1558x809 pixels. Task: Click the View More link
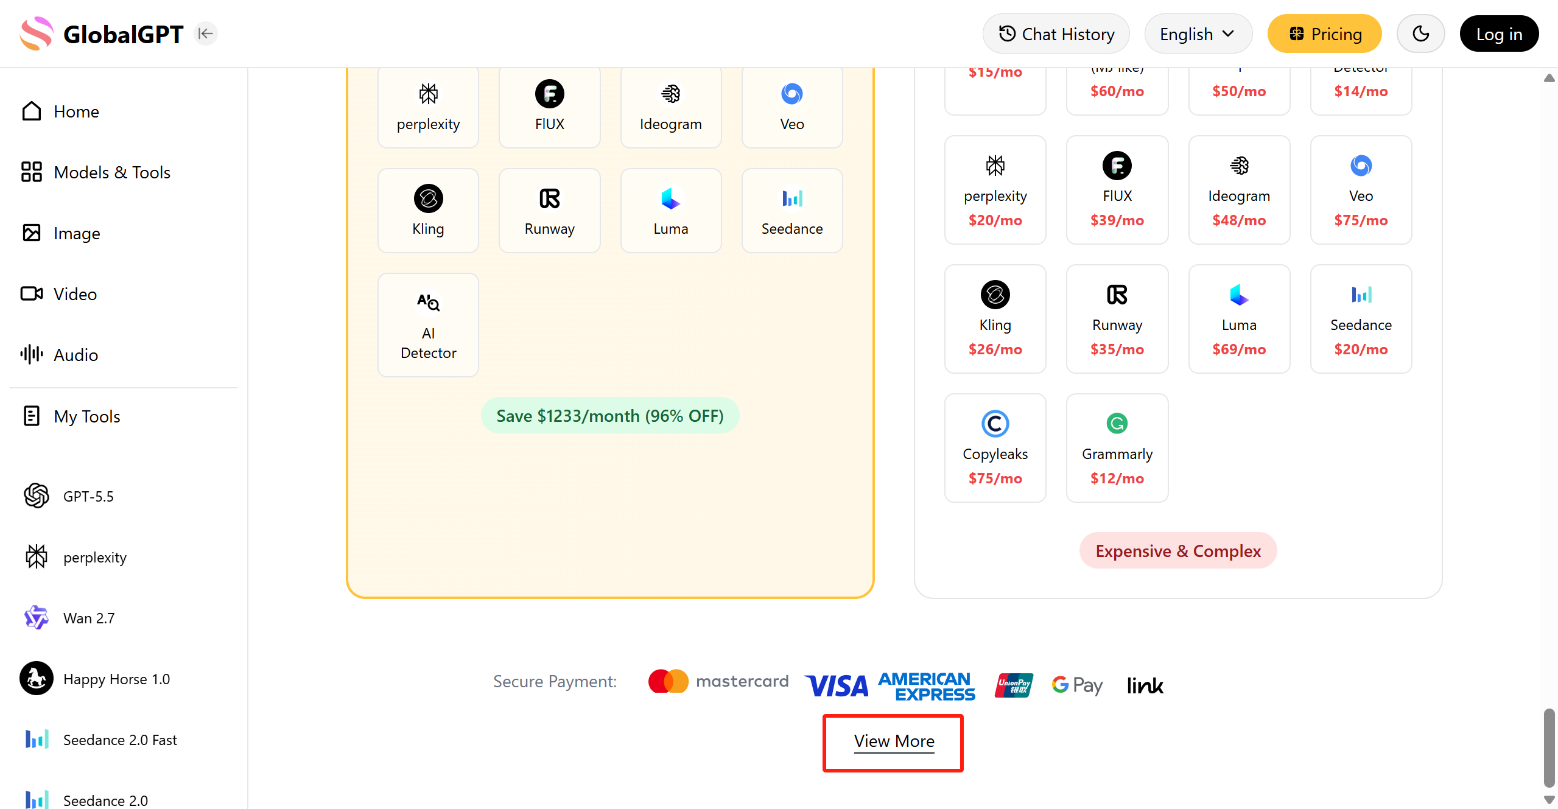coord(894,741)
